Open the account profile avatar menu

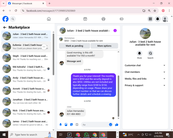tap(165, 19)
